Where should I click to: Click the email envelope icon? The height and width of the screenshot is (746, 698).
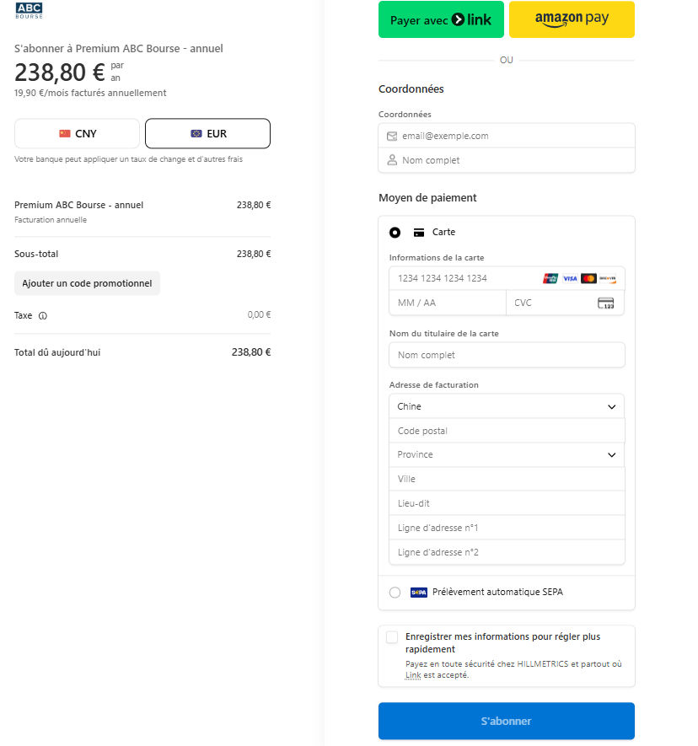tap(392, 136)
